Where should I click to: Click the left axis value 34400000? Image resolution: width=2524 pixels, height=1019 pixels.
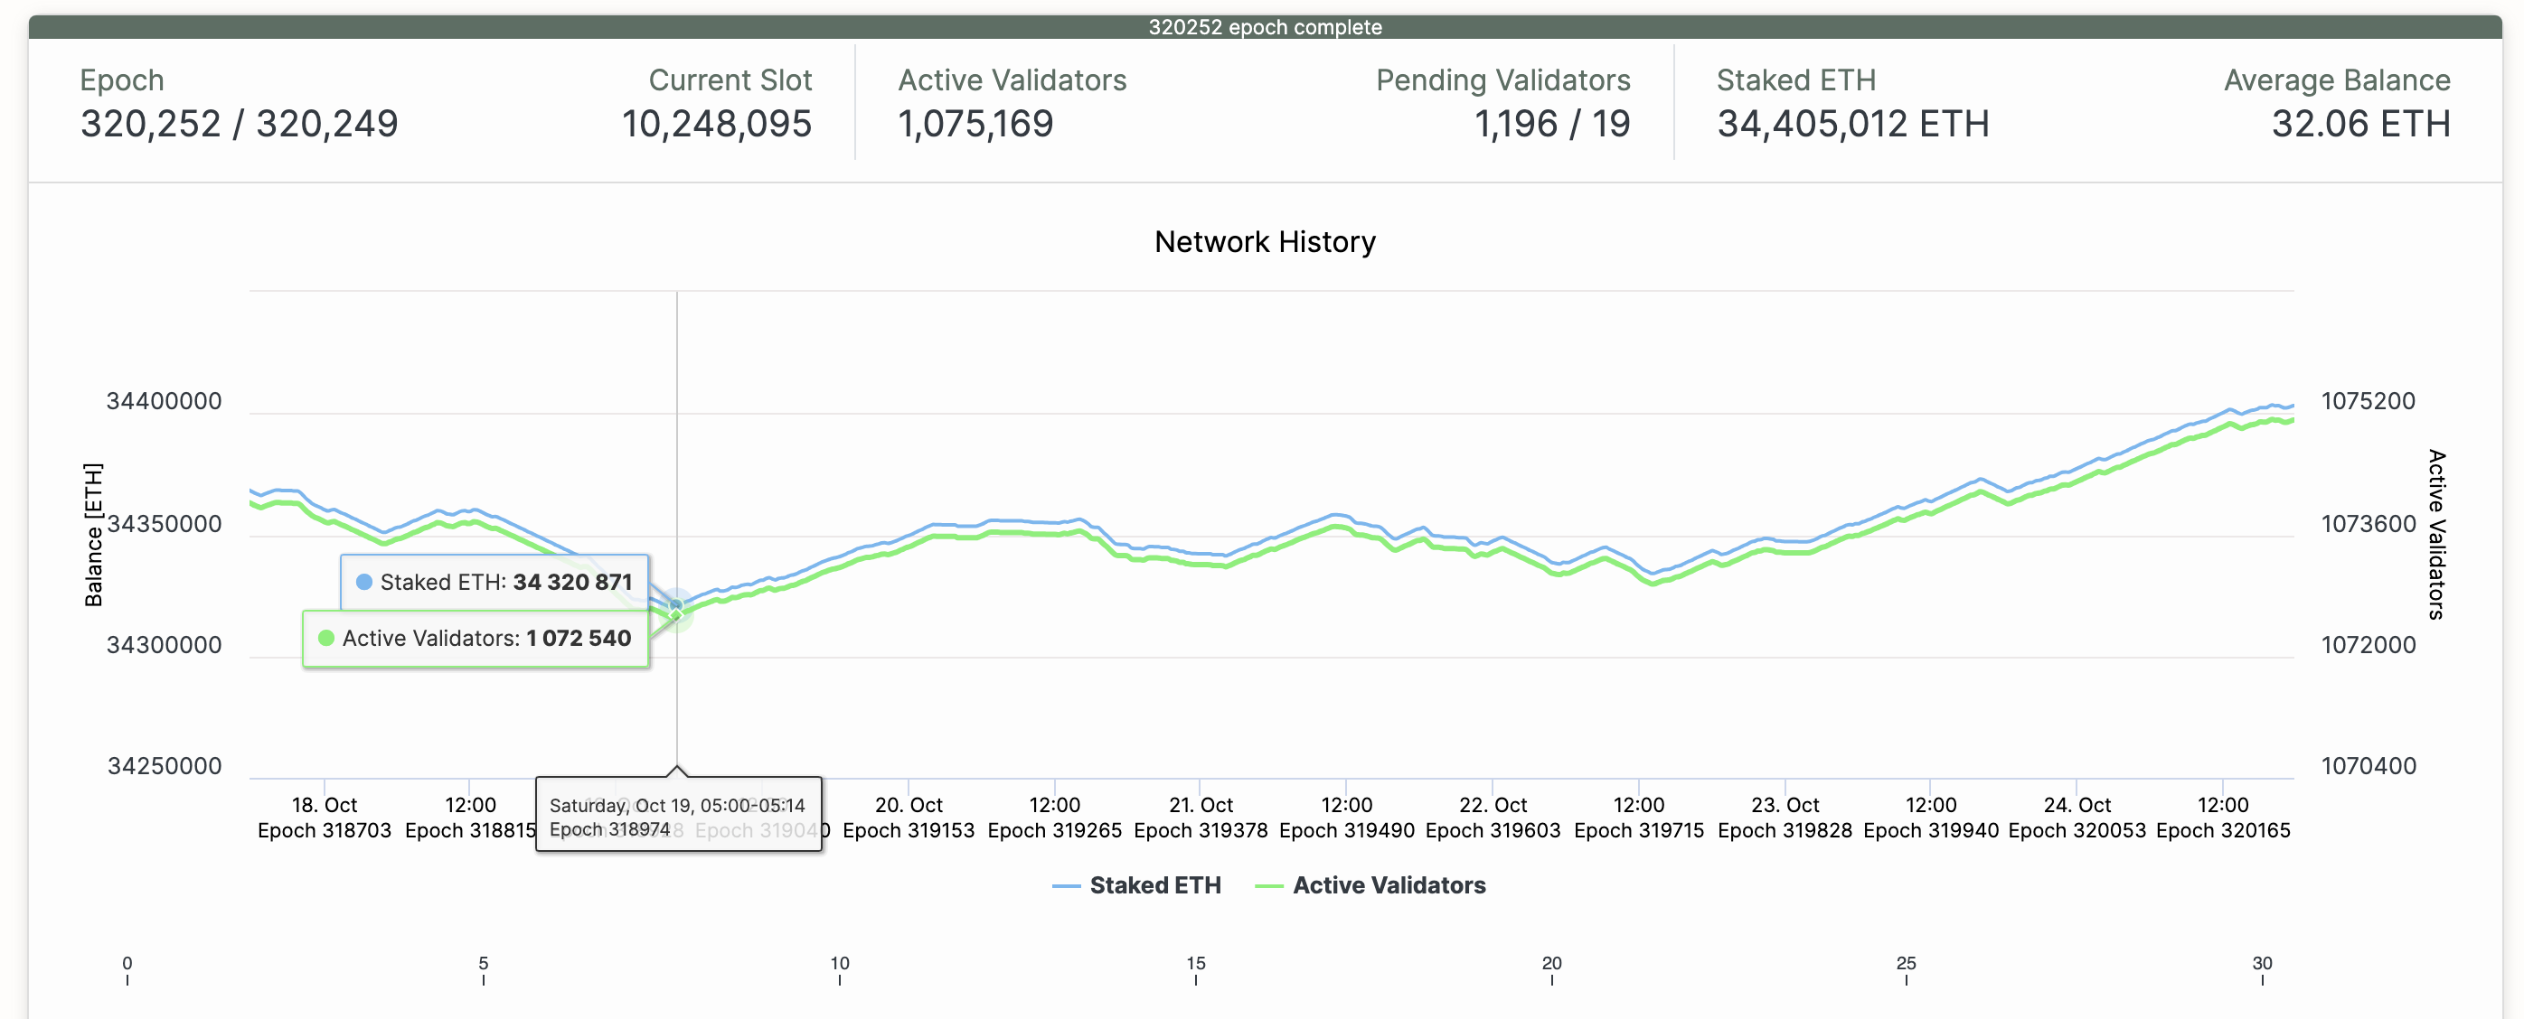164,401
